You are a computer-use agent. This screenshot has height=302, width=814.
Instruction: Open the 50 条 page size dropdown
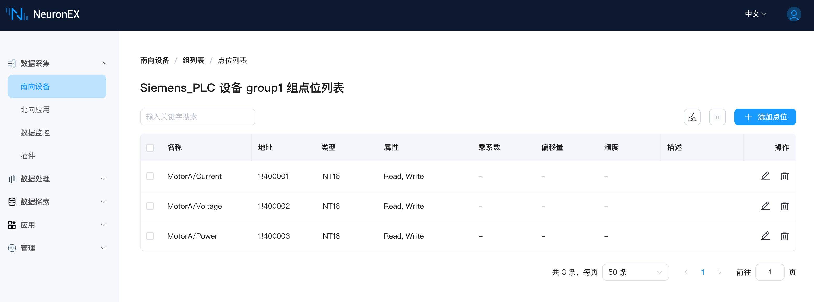(635, 272)
